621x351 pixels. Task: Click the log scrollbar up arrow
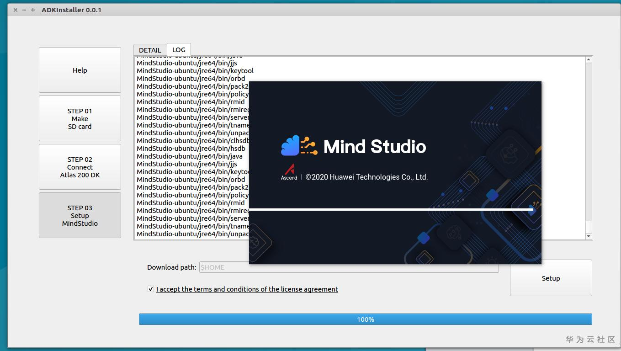click(589, 59)
